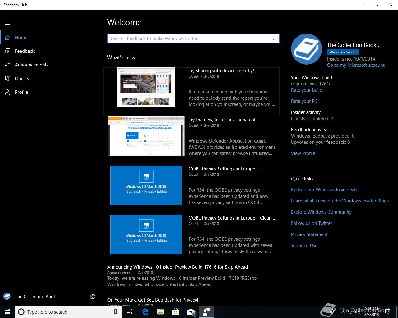Click Go to my Microsoft account link
Image resolution: width=398 pixels, height=318 pixels.
click(356, 65)
